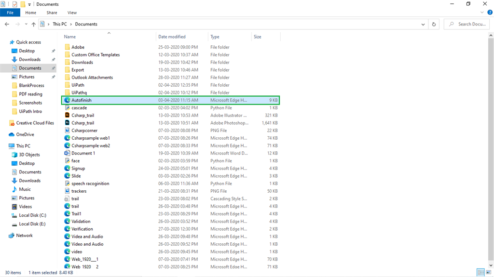Screen dimensions: 494x277
Task: Click the Forward navigation arrow
Action: [17, 24]
